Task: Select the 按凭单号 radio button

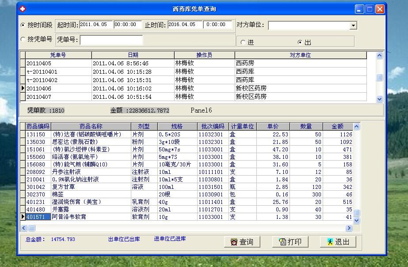Action: 23,39
